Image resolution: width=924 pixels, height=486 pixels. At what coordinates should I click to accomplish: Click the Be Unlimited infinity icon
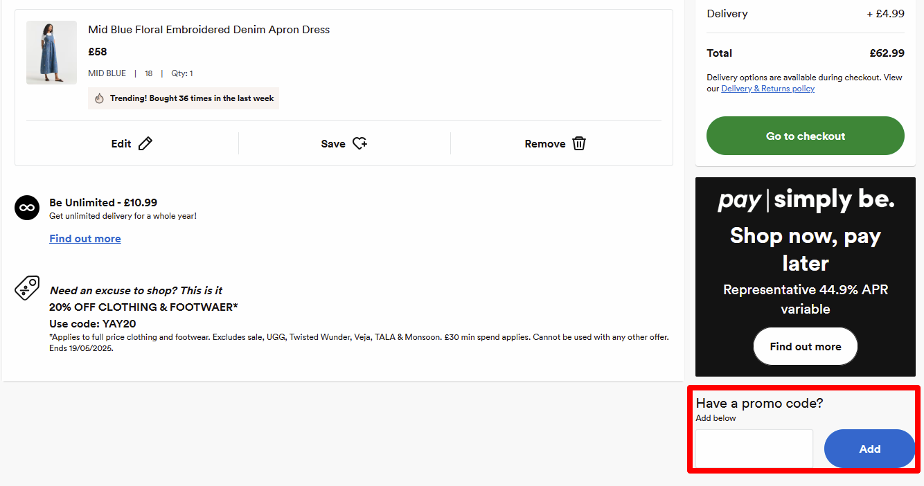27,208
